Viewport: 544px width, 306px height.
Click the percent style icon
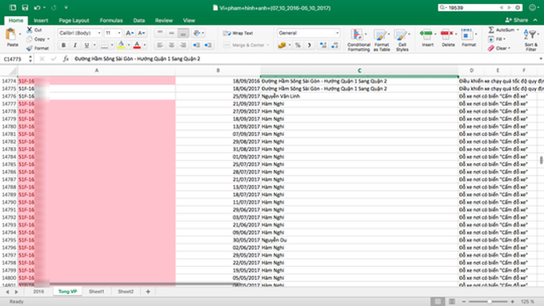[298, 45]
